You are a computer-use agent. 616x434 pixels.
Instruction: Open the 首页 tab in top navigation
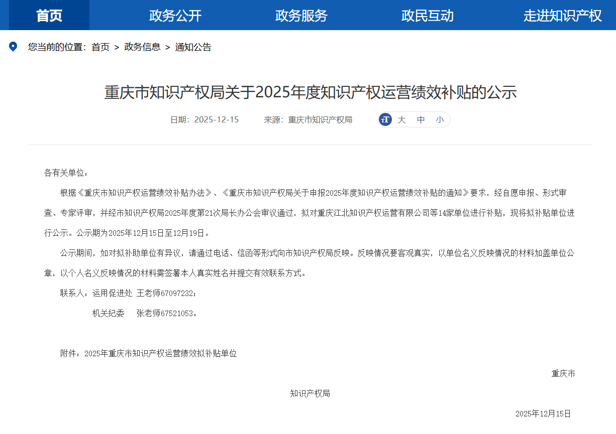tap(49, 16)
